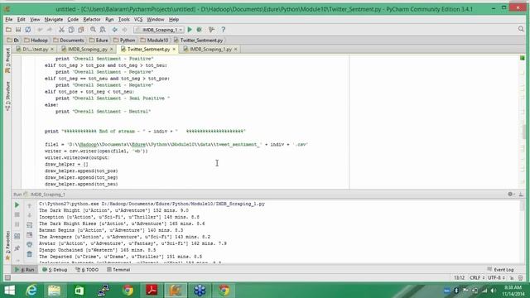Clear all Run console output using the trash icon
Viewport: 530px width, 298px height.
point(30,254)
